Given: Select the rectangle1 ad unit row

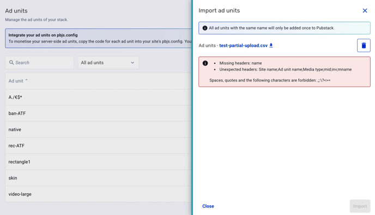Looking at the screenshot, I should [x=98, y=162].
